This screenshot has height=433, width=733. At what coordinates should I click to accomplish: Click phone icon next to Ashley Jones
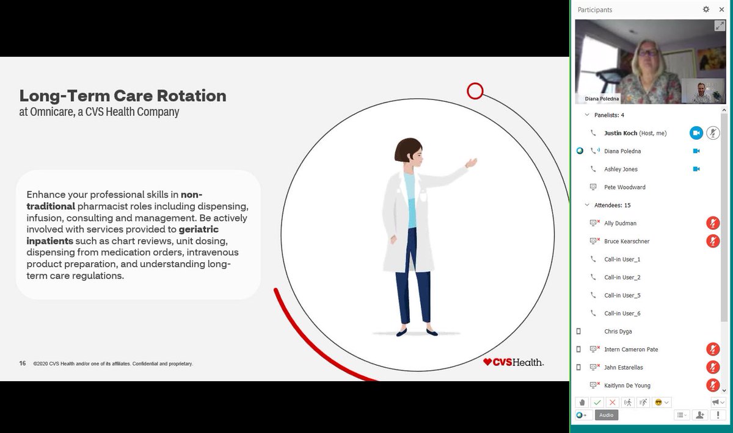click(x=593, y=169)
